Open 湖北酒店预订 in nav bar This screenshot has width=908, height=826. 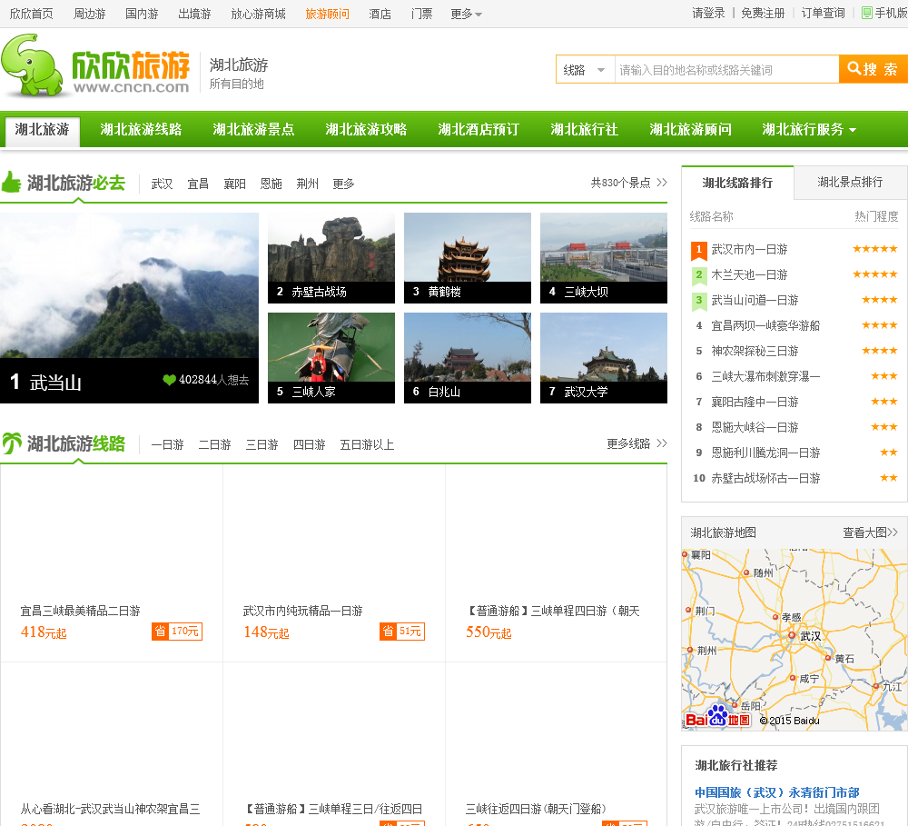click(479, 129)
